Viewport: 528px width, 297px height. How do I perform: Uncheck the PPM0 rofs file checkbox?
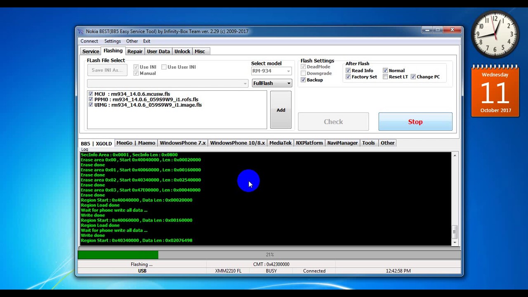[x=91, y=99]
